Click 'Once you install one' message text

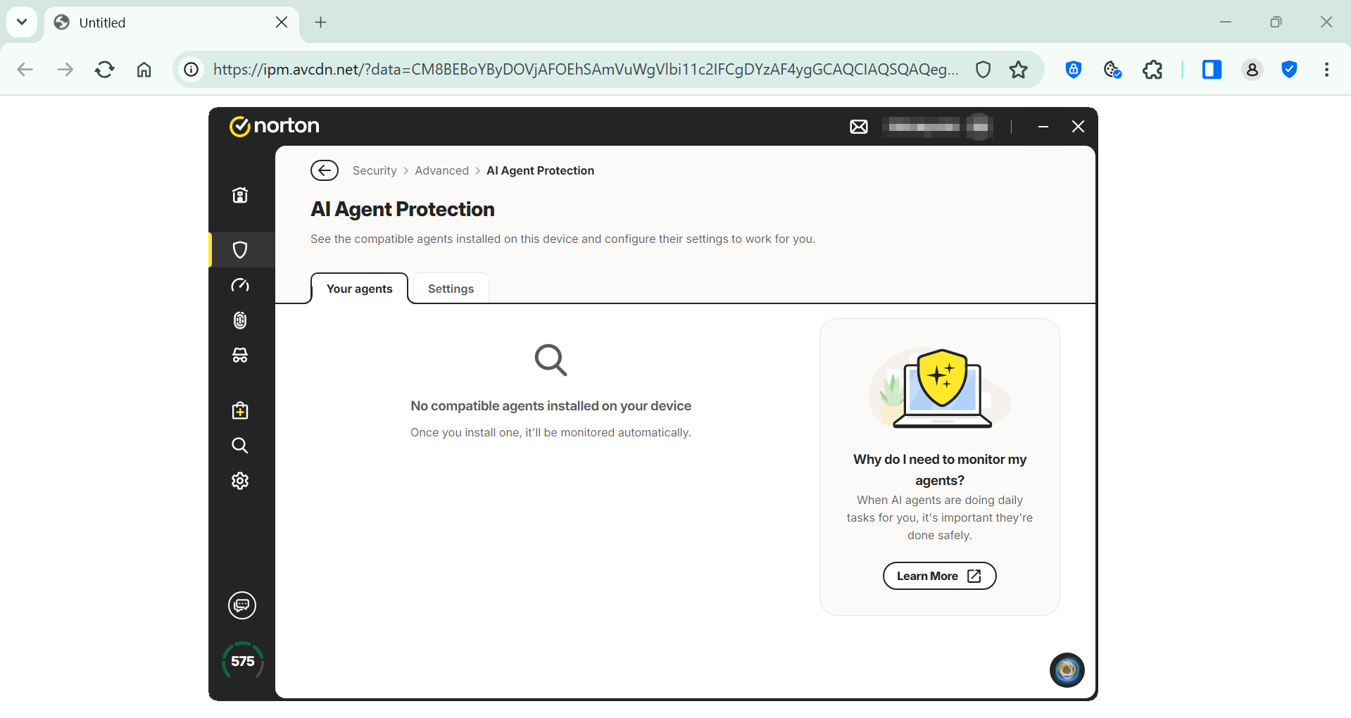(551, 432)
